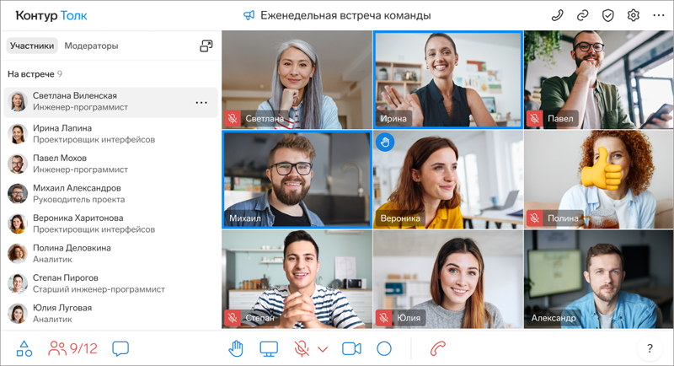Open more options for Светлана Виленская
674x366 pixels.
[201, 103]
